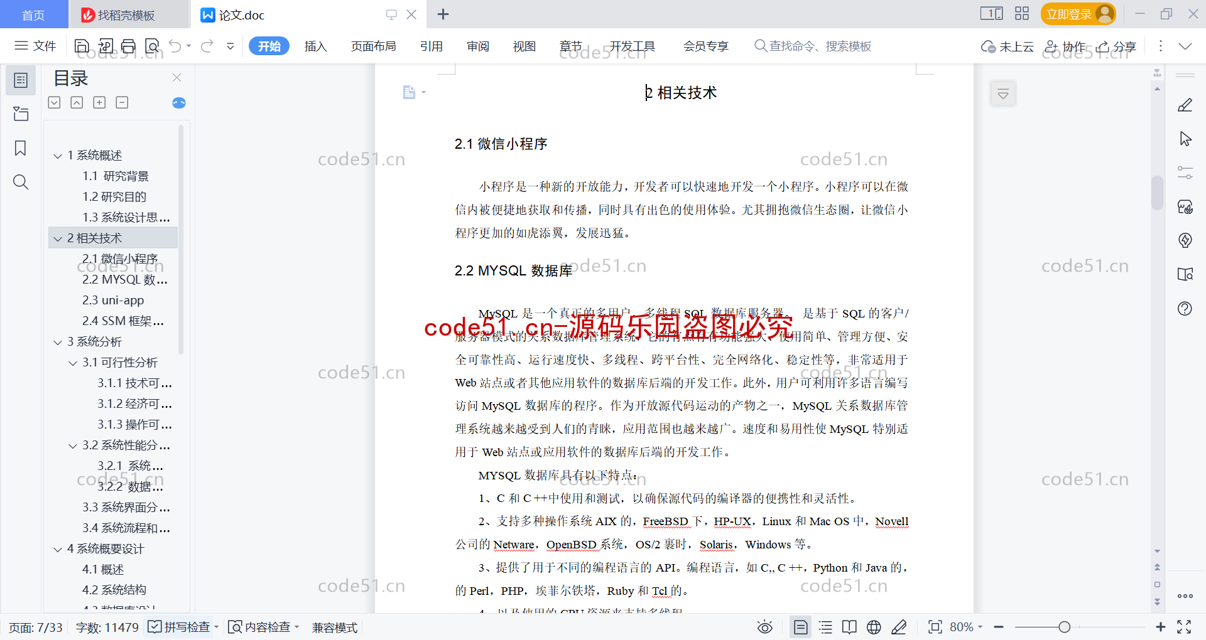Image resolution: width=1206 pixels, height=640 pixels.
Task: Switch to the 审阅 ribbon tab
Action: point(478,46)
